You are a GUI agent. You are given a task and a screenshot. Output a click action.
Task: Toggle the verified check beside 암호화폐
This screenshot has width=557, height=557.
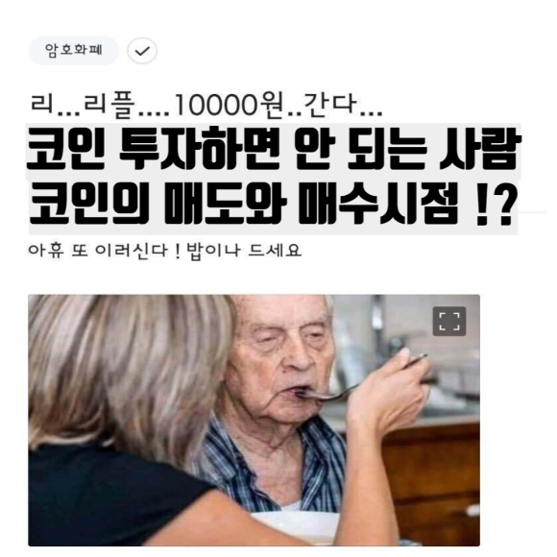point(142,51)
